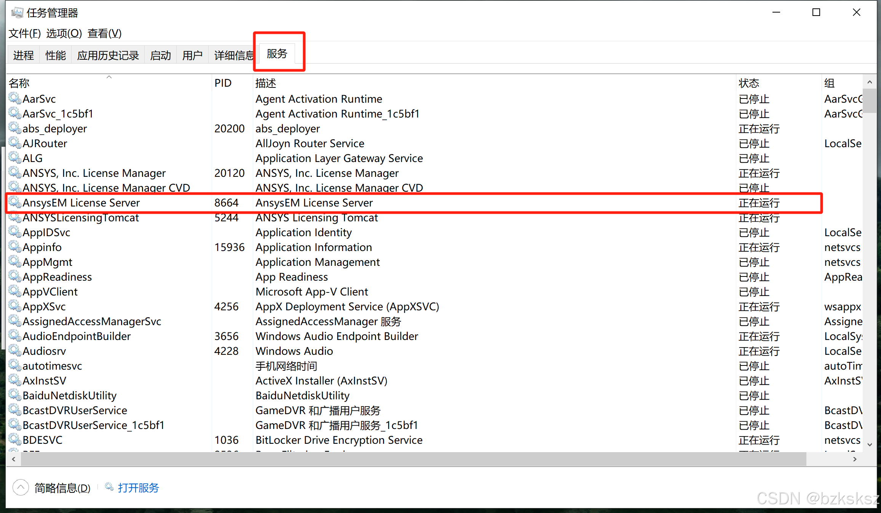This screenshot has width=881, height=513.
Task: Open the 文件(F) menu
Action: click(x=25, y=33)
